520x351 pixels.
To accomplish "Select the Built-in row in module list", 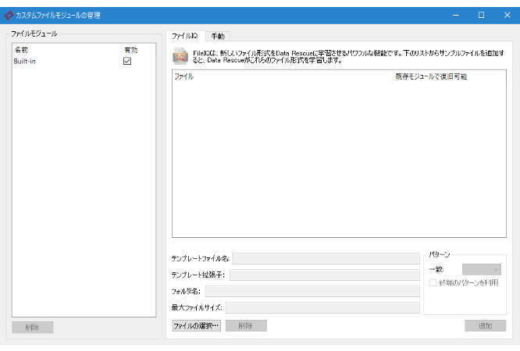I will tap(47, 61).
